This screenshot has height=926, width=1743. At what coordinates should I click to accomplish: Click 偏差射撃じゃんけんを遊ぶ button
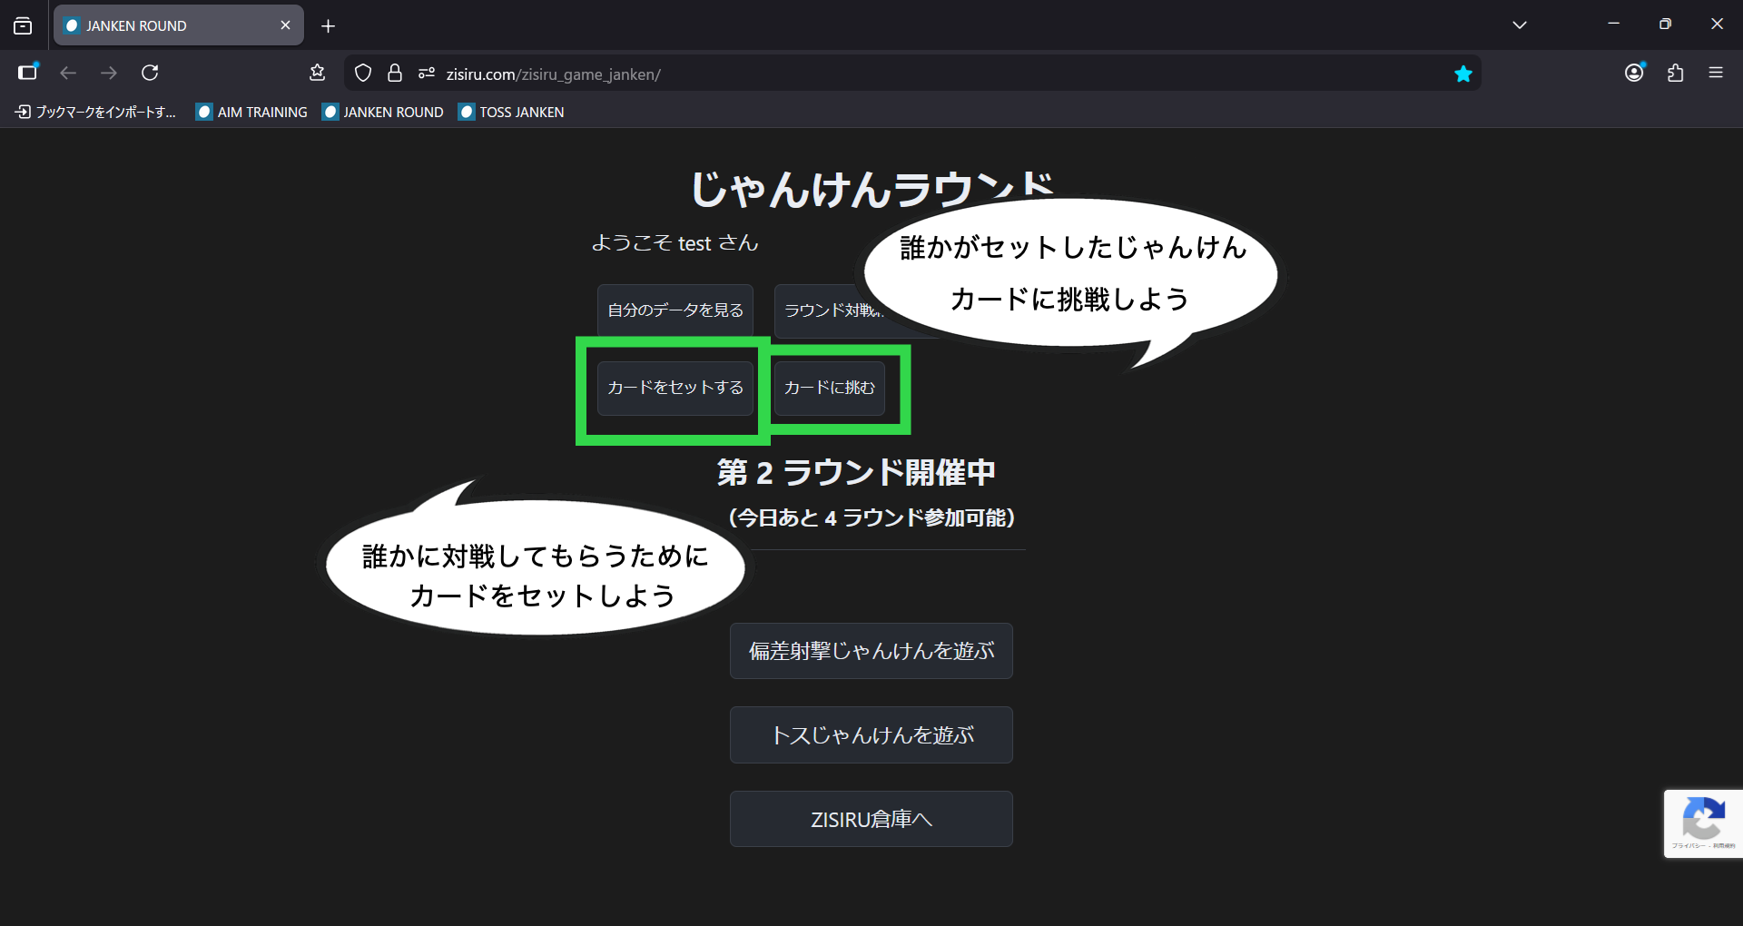point(871,651)
